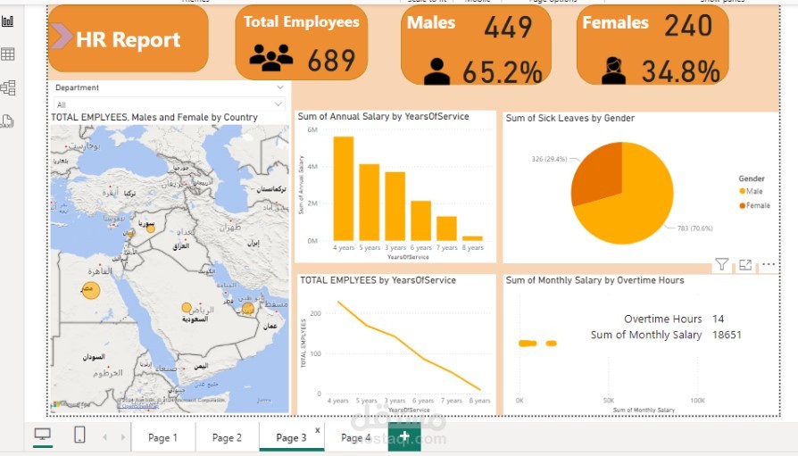Click the arrow shape beside HR Report title
798x456 pixels.
coord(62,37)
